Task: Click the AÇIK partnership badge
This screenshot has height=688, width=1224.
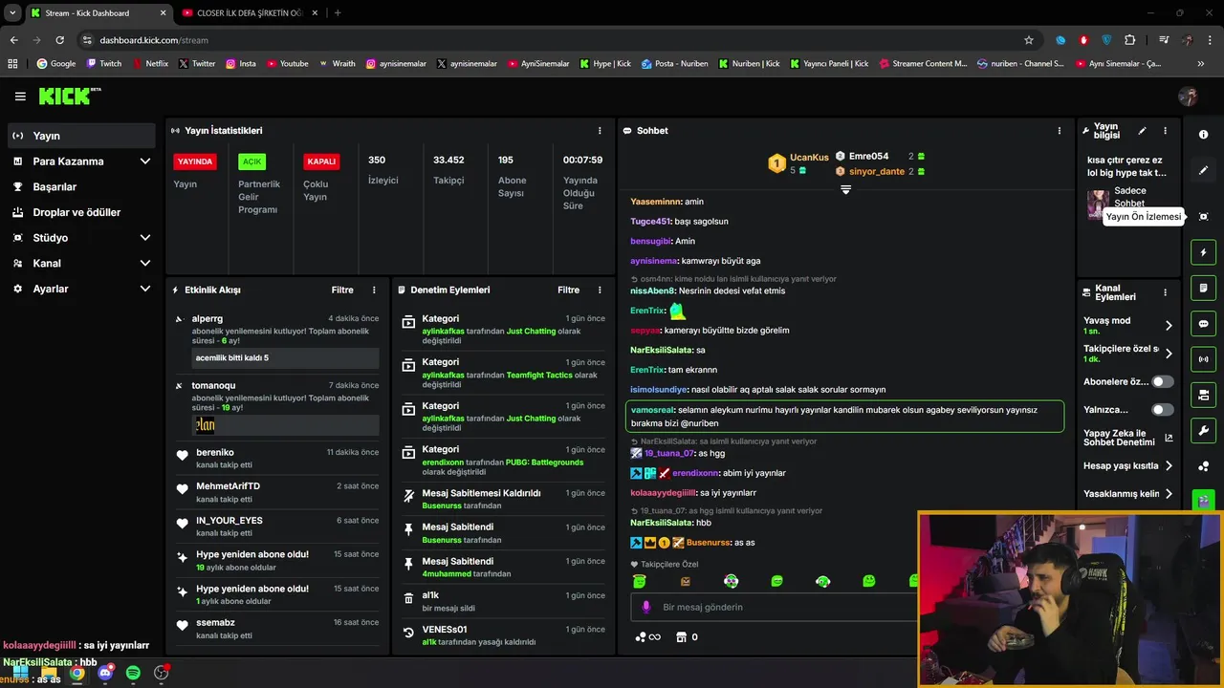Action: click(x=251, y=161)
